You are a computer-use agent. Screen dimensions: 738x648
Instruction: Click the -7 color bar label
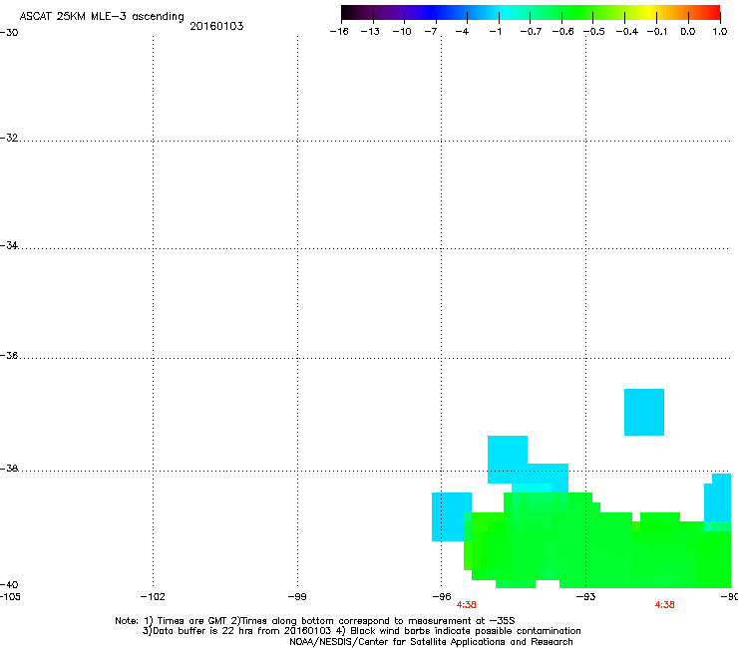coord(431,32)
